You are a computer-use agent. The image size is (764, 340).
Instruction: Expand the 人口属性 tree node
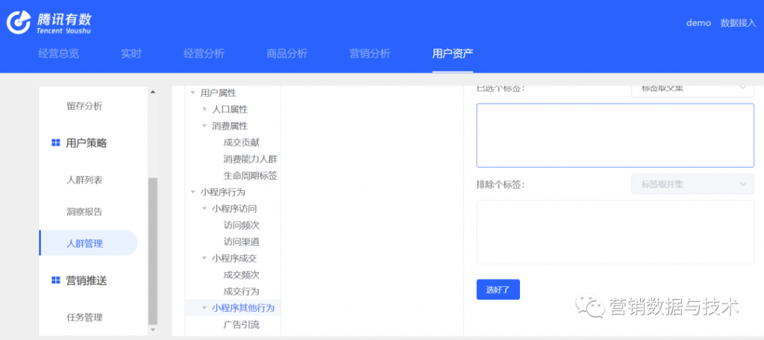point(205,110)
